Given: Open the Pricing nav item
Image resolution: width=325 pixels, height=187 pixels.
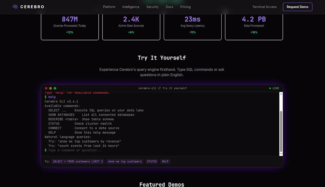Looking at the screenshot, I should 186,7.
